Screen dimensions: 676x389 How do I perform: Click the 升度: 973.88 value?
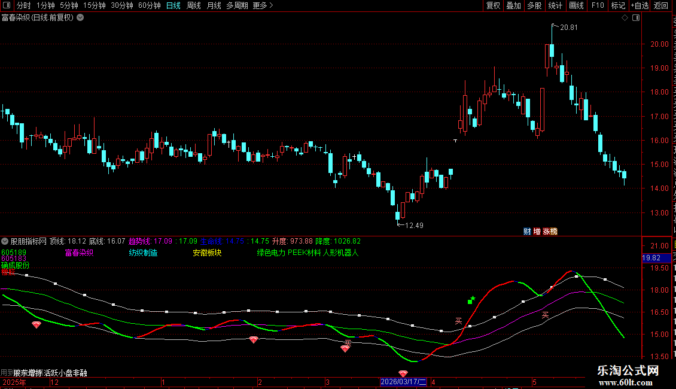tap(293, 241)
